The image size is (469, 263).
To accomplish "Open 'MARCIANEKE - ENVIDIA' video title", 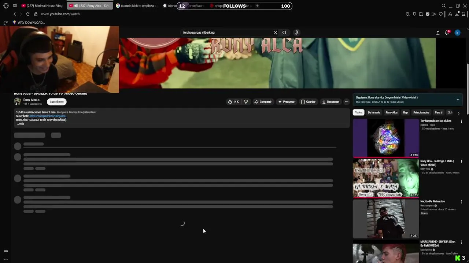I will point(438,244).
